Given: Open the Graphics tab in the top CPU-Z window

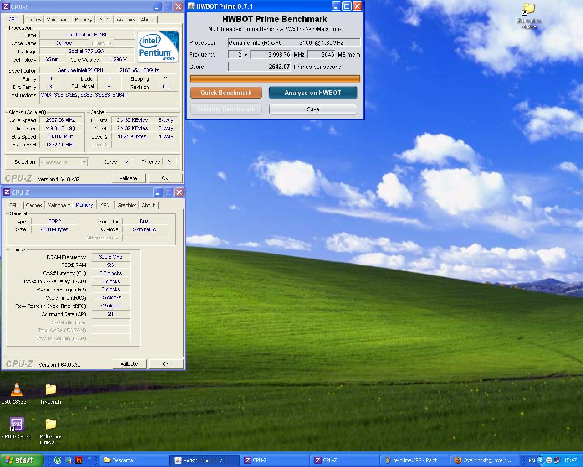Looking at the screenshot, I should coord(126,20).
